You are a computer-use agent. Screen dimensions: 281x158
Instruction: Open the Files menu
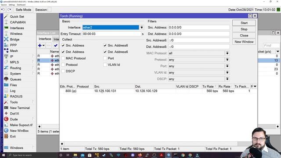click(x=13, y=85)
